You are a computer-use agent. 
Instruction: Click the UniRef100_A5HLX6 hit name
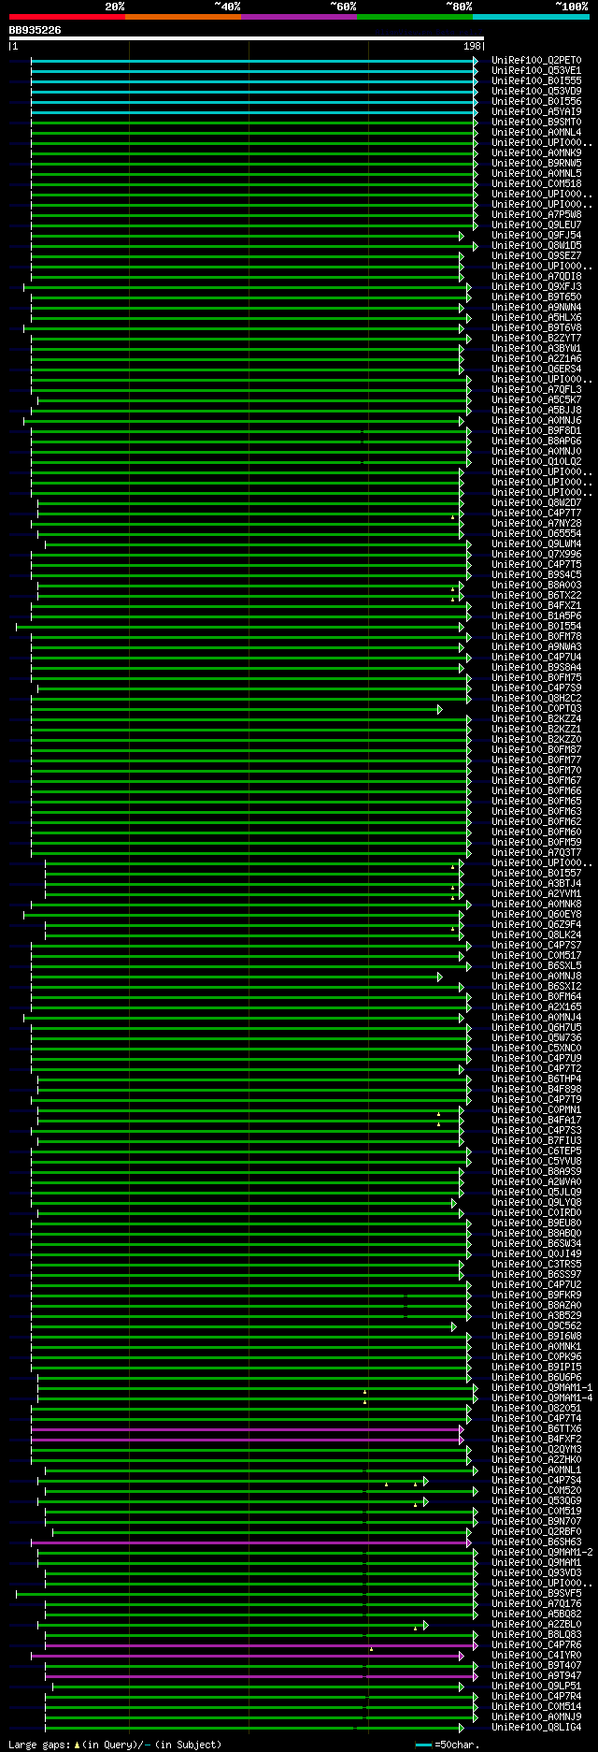(x=536, y=317)
